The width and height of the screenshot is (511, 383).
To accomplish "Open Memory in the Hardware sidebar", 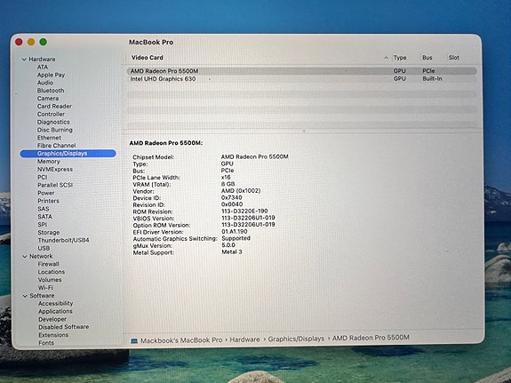I will [49, 162].
